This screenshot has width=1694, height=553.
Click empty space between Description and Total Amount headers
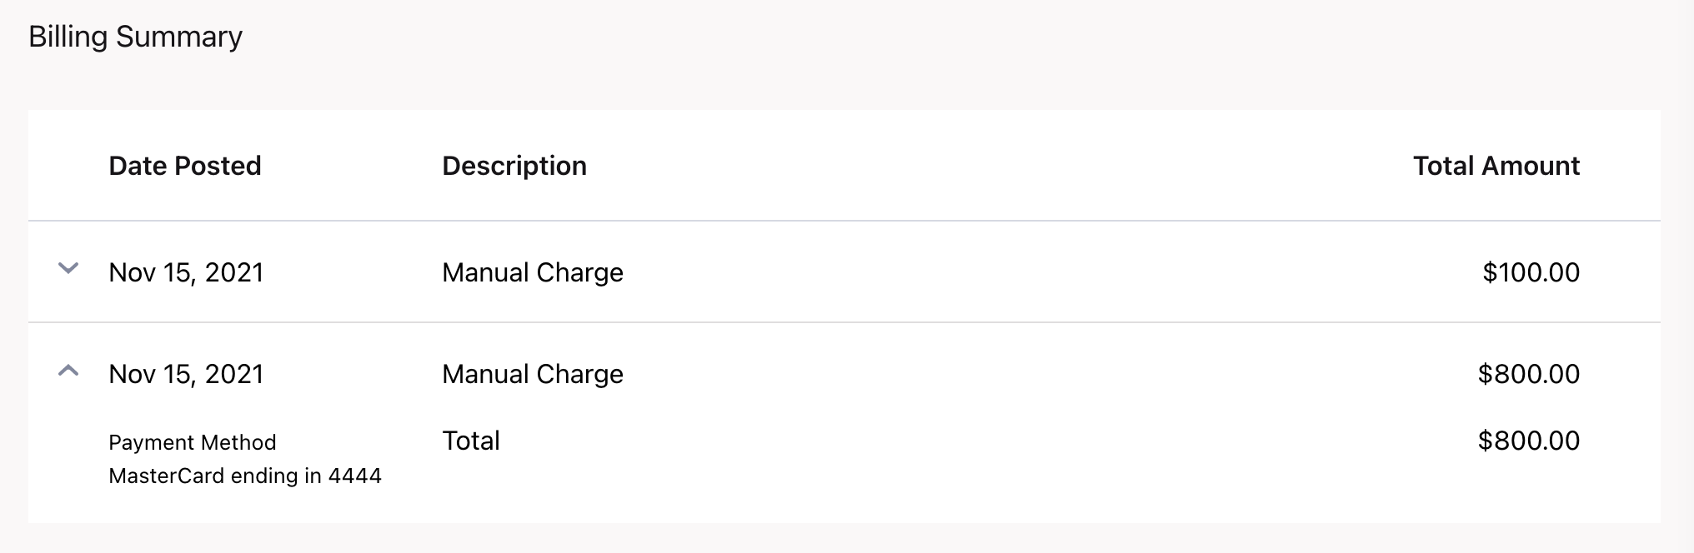[1000, 166]
